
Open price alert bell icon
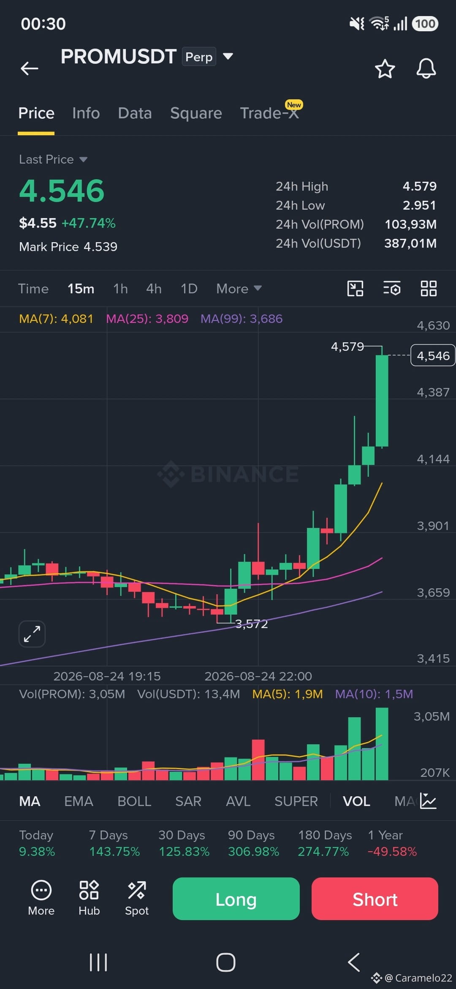tap(426, 68)
